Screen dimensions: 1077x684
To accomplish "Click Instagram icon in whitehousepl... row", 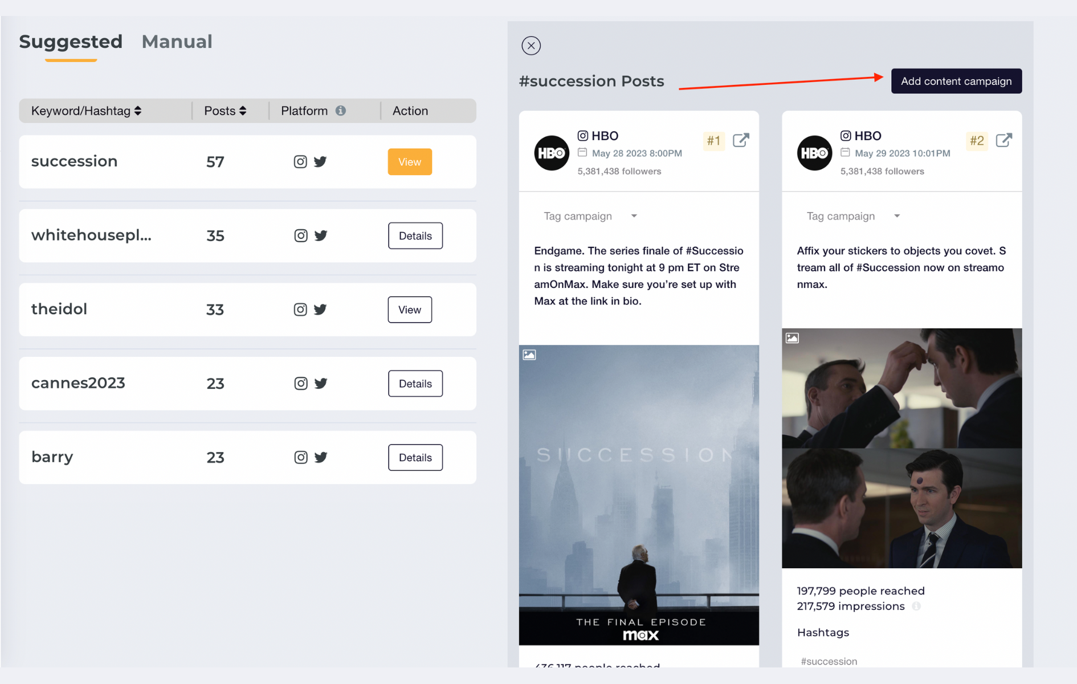I will [x=301, y=235].
